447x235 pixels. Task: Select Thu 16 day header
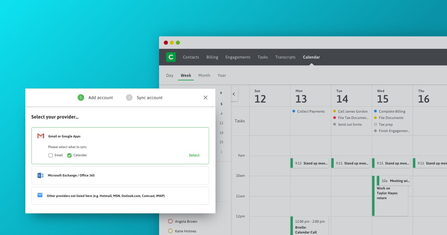424,96
